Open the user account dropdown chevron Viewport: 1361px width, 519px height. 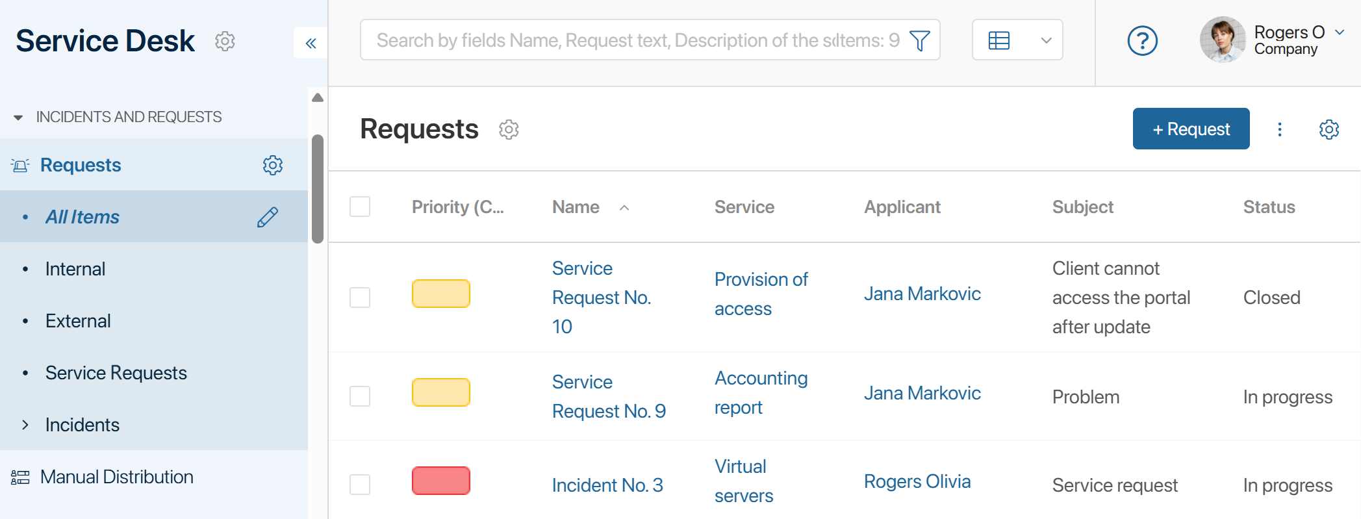tap(1340, 32)
